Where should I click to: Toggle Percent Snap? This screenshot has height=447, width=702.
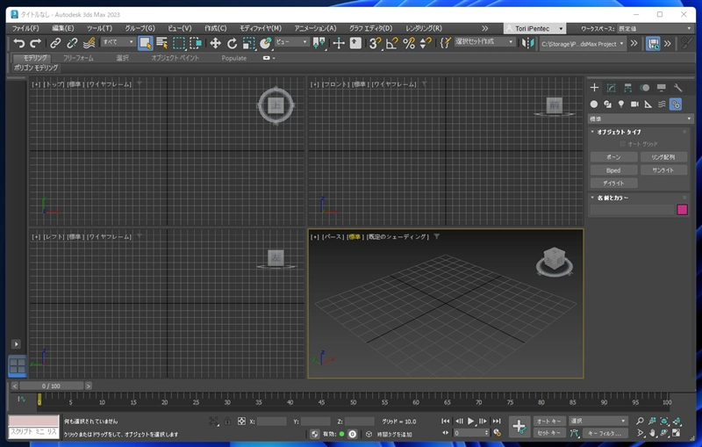(409, 43)
